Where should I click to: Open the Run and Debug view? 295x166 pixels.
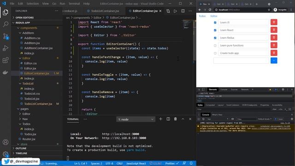6,48
